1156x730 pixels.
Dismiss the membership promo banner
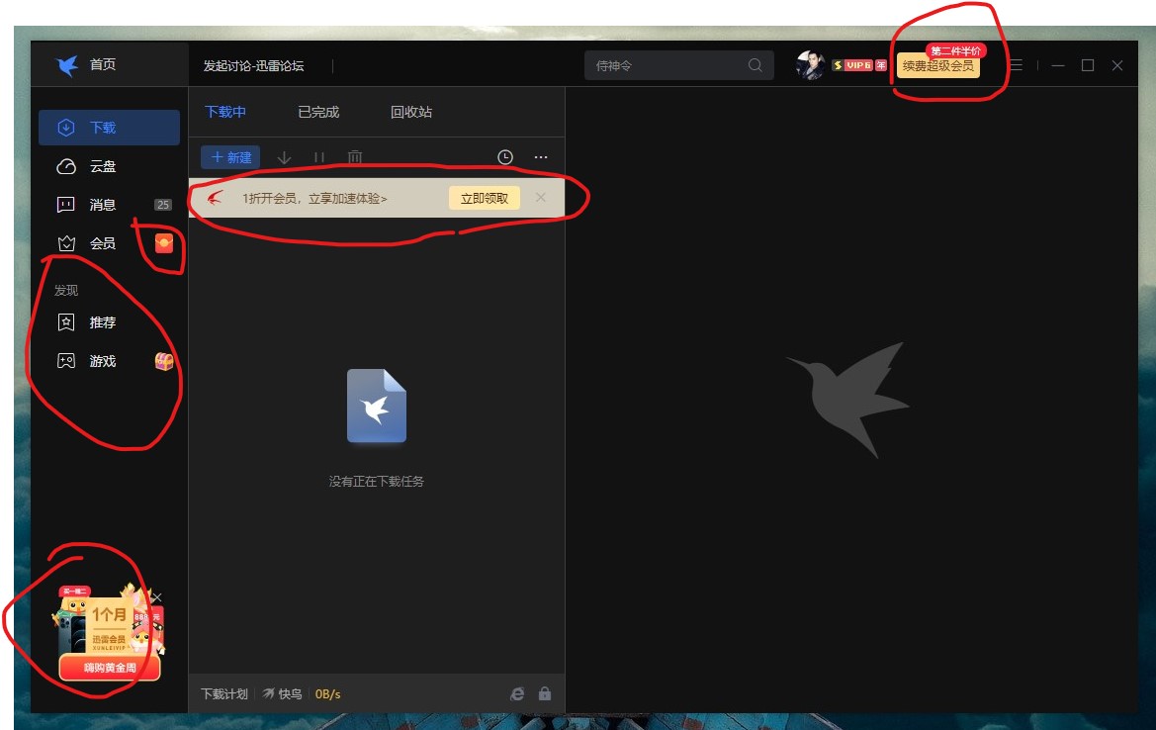(541, 198)
